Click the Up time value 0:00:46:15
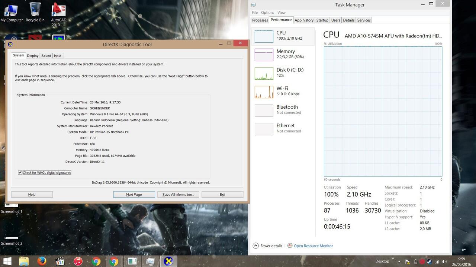The height and width of the screenshot is (267, 476). [337, 226]
